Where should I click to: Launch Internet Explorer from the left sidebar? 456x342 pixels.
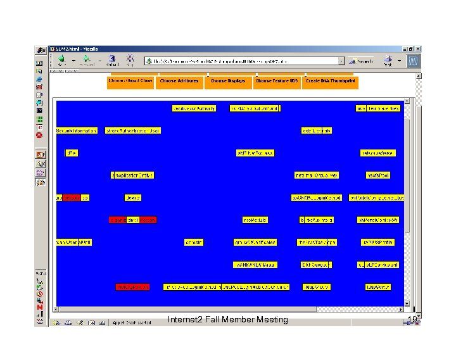coord(39,79)
